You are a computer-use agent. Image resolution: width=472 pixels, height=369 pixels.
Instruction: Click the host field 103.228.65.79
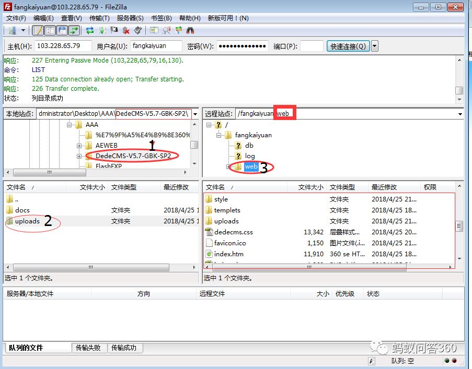[63, 46]
